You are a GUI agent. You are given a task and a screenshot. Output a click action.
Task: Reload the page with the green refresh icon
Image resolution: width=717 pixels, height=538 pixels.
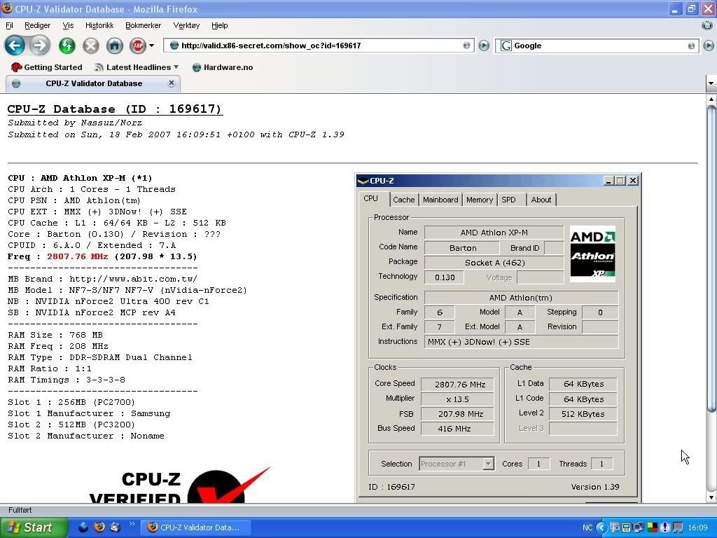pyautogui.click(x=67, y=46)
